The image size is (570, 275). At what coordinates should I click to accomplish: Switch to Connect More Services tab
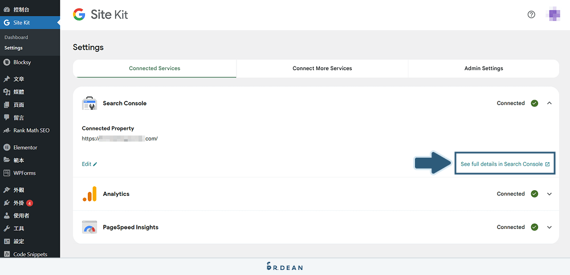pyautogui.click(x=322, y=68)
